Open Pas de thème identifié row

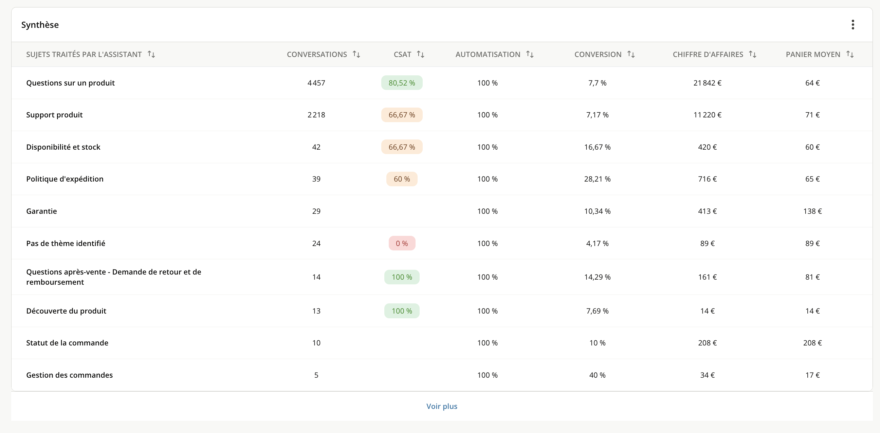[x=442, y=243]
